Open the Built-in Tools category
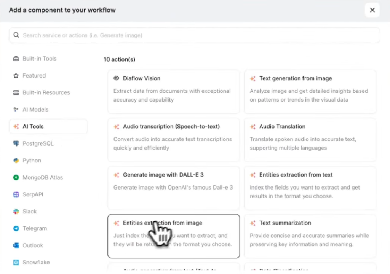 48,59
